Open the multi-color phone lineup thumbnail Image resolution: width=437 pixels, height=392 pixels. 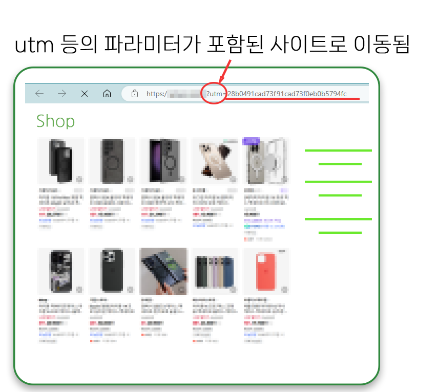click(214, 271)
